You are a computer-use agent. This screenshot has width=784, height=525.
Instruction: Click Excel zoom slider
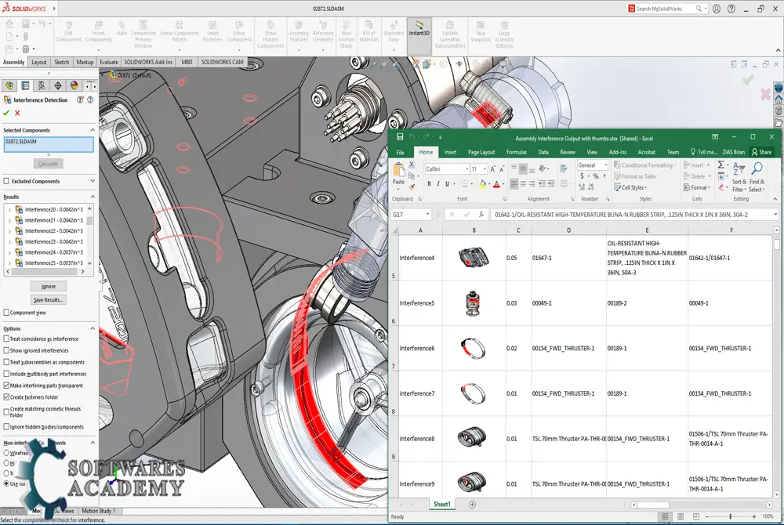pos(731,516)
